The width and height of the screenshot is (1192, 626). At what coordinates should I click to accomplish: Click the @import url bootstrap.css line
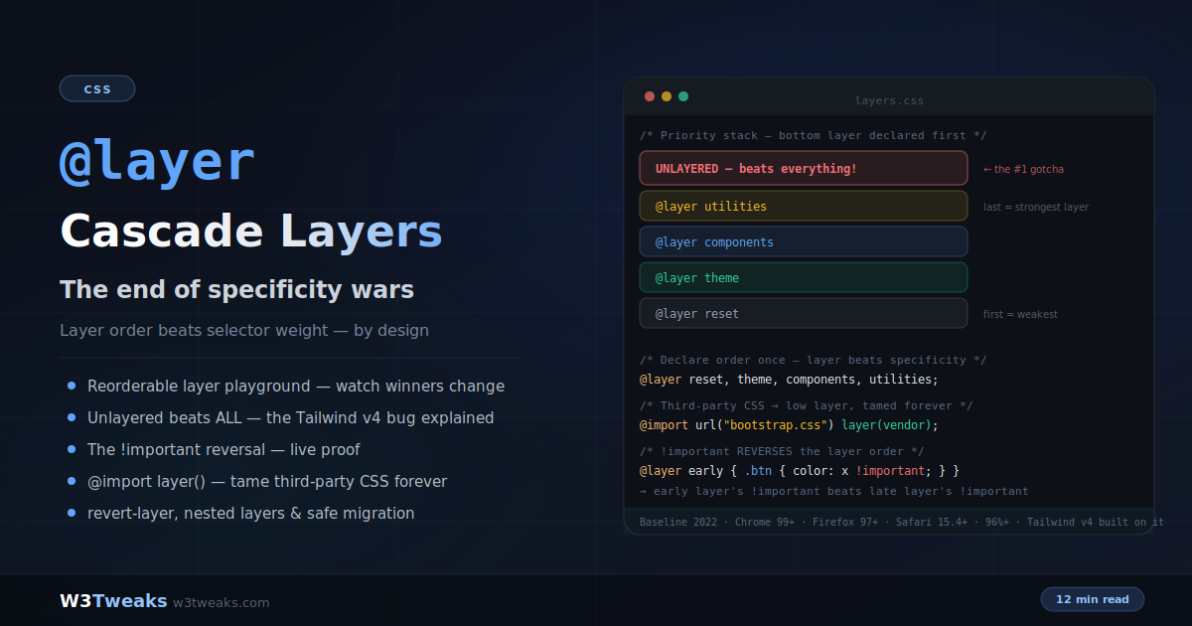point(789,425)
